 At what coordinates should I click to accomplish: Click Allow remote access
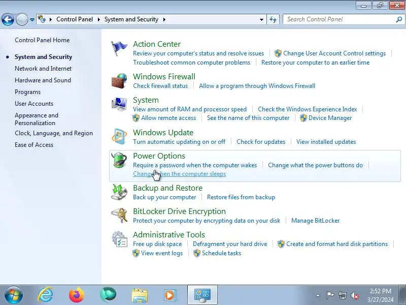[x=168, y=118]
